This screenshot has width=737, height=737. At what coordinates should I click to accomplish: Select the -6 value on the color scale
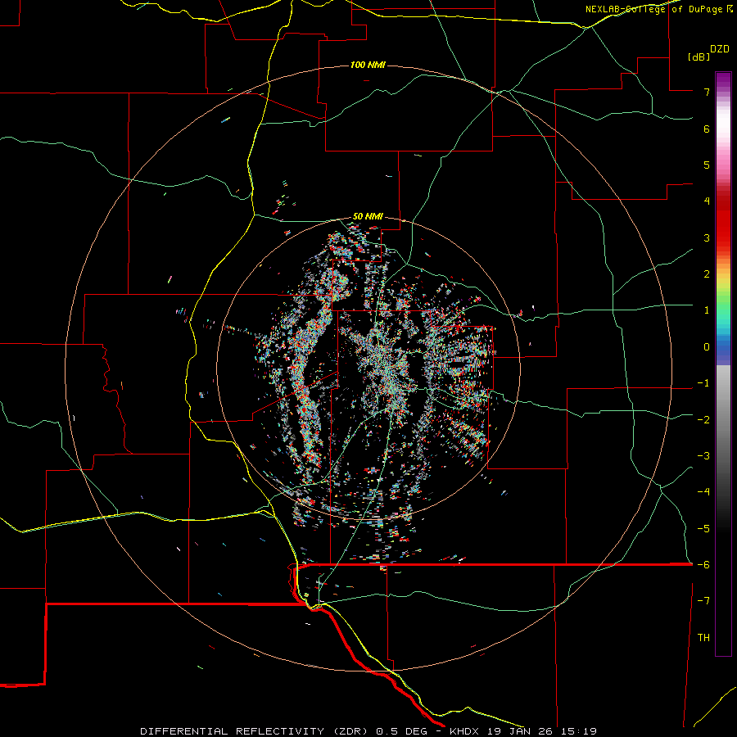703,565
